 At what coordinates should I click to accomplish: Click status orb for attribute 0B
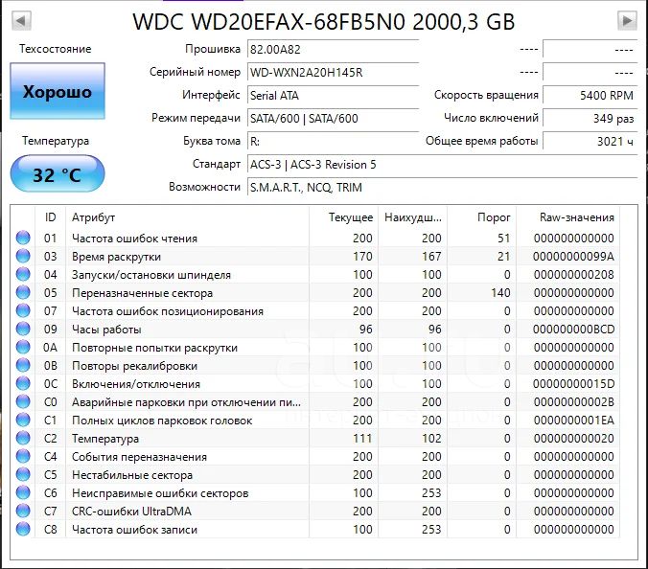point(23,365)
